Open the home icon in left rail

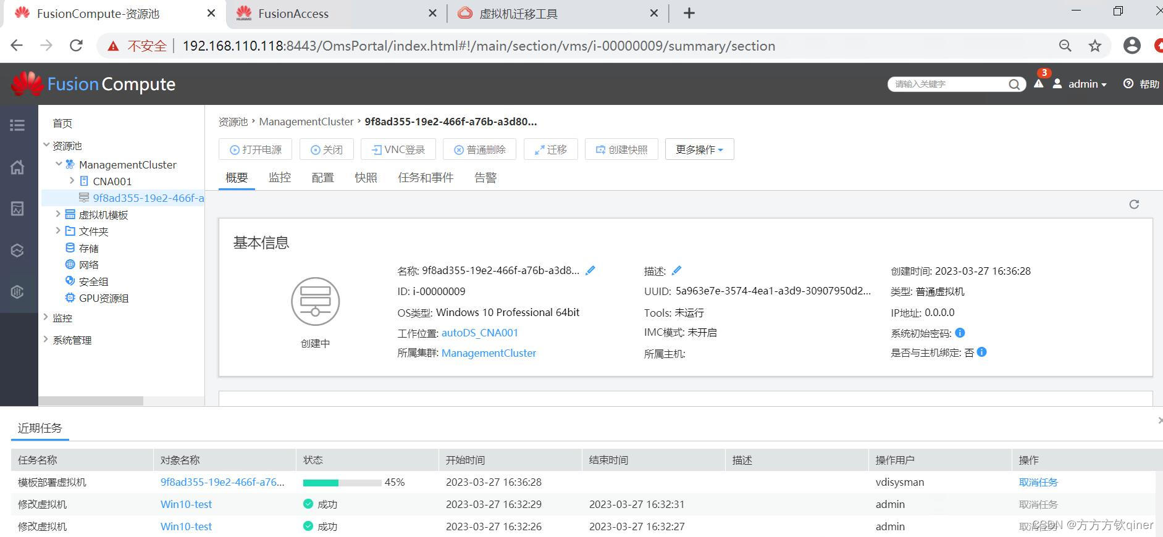17,167
